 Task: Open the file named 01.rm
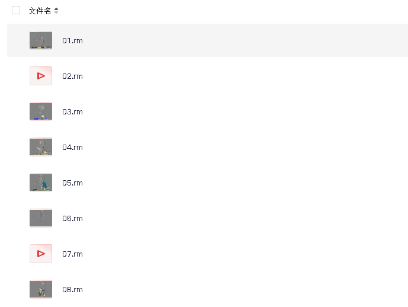pyautogui.click(x=72, y=41)
